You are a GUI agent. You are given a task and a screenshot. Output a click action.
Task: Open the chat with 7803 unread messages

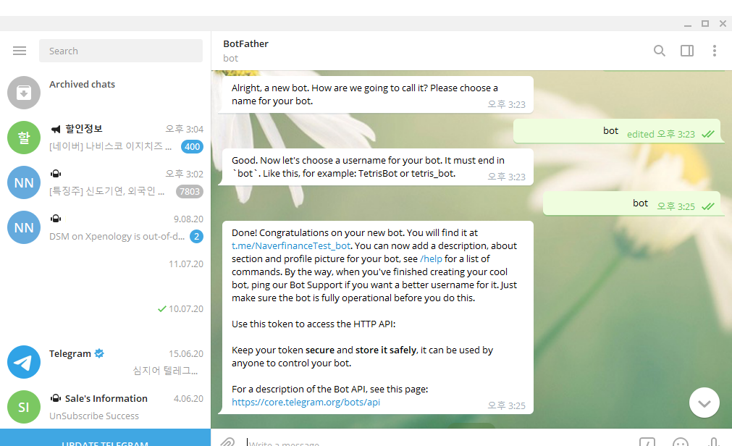tap(106, 182)
